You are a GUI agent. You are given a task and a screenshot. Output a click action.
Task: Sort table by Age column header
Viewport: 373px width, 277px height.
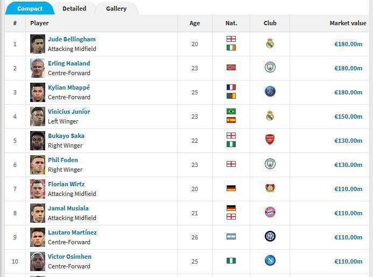(195, 23)
